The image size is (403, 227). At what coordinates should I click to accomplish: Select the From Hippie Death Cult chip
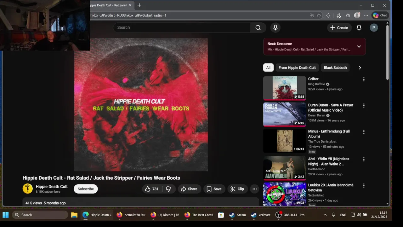(x=297, y=67)
